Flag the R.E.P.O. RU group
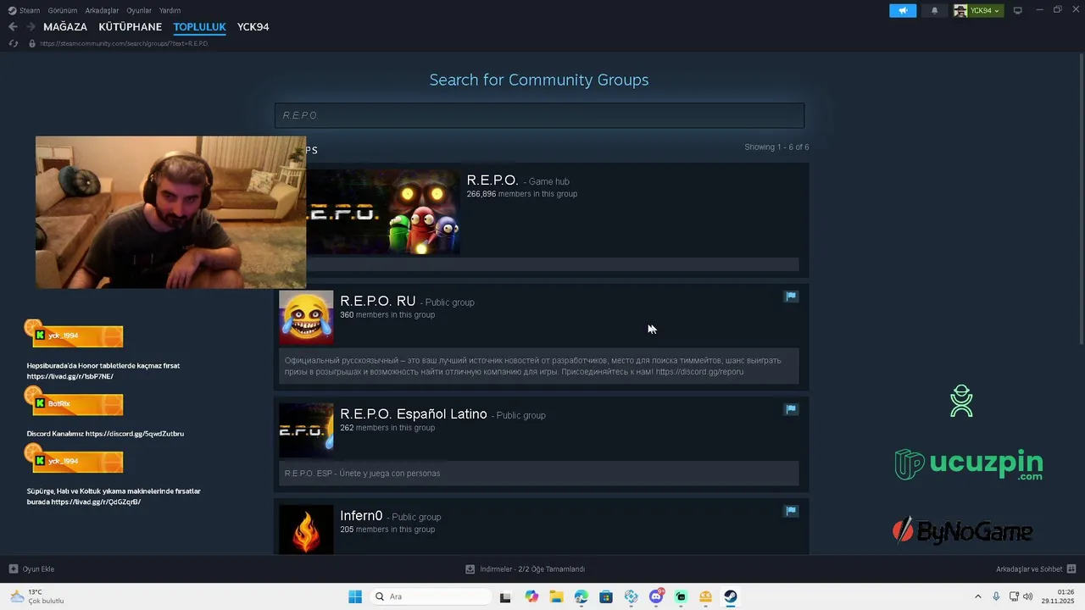The image size is (1085, 610). click(791, 297)
